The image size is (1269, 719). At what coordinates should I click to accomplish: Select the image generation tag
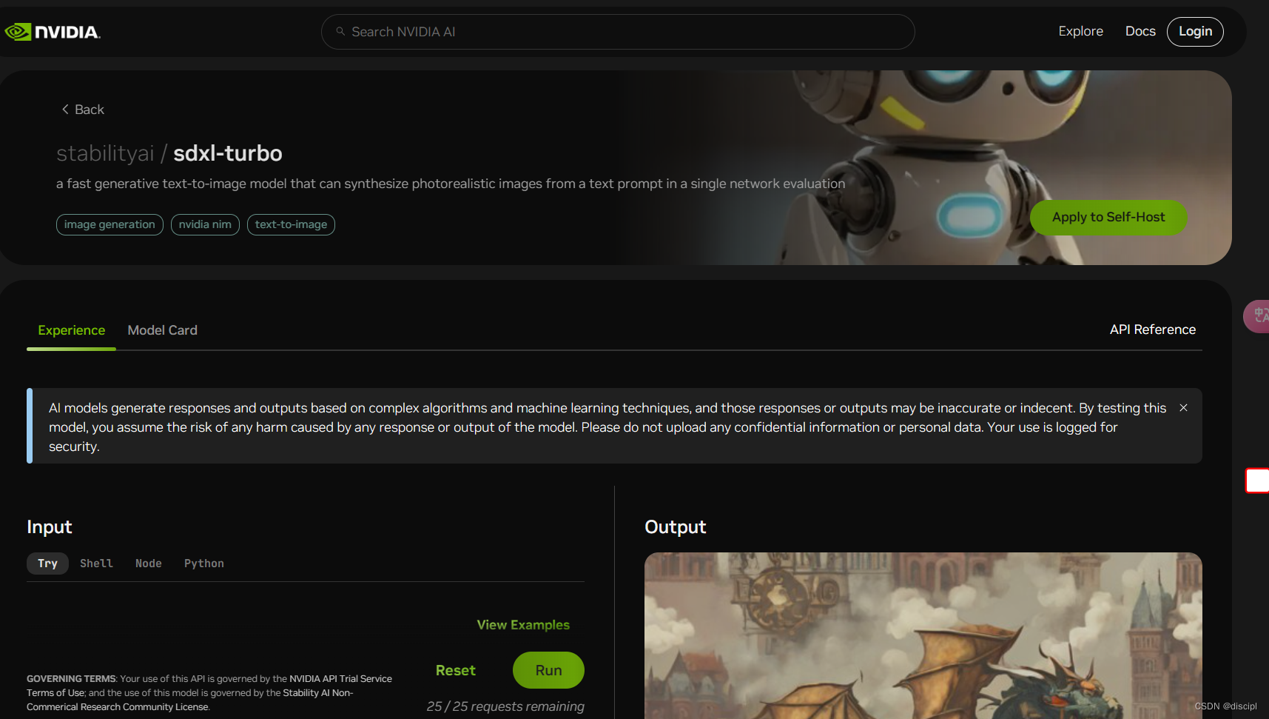tap(110, 224)
